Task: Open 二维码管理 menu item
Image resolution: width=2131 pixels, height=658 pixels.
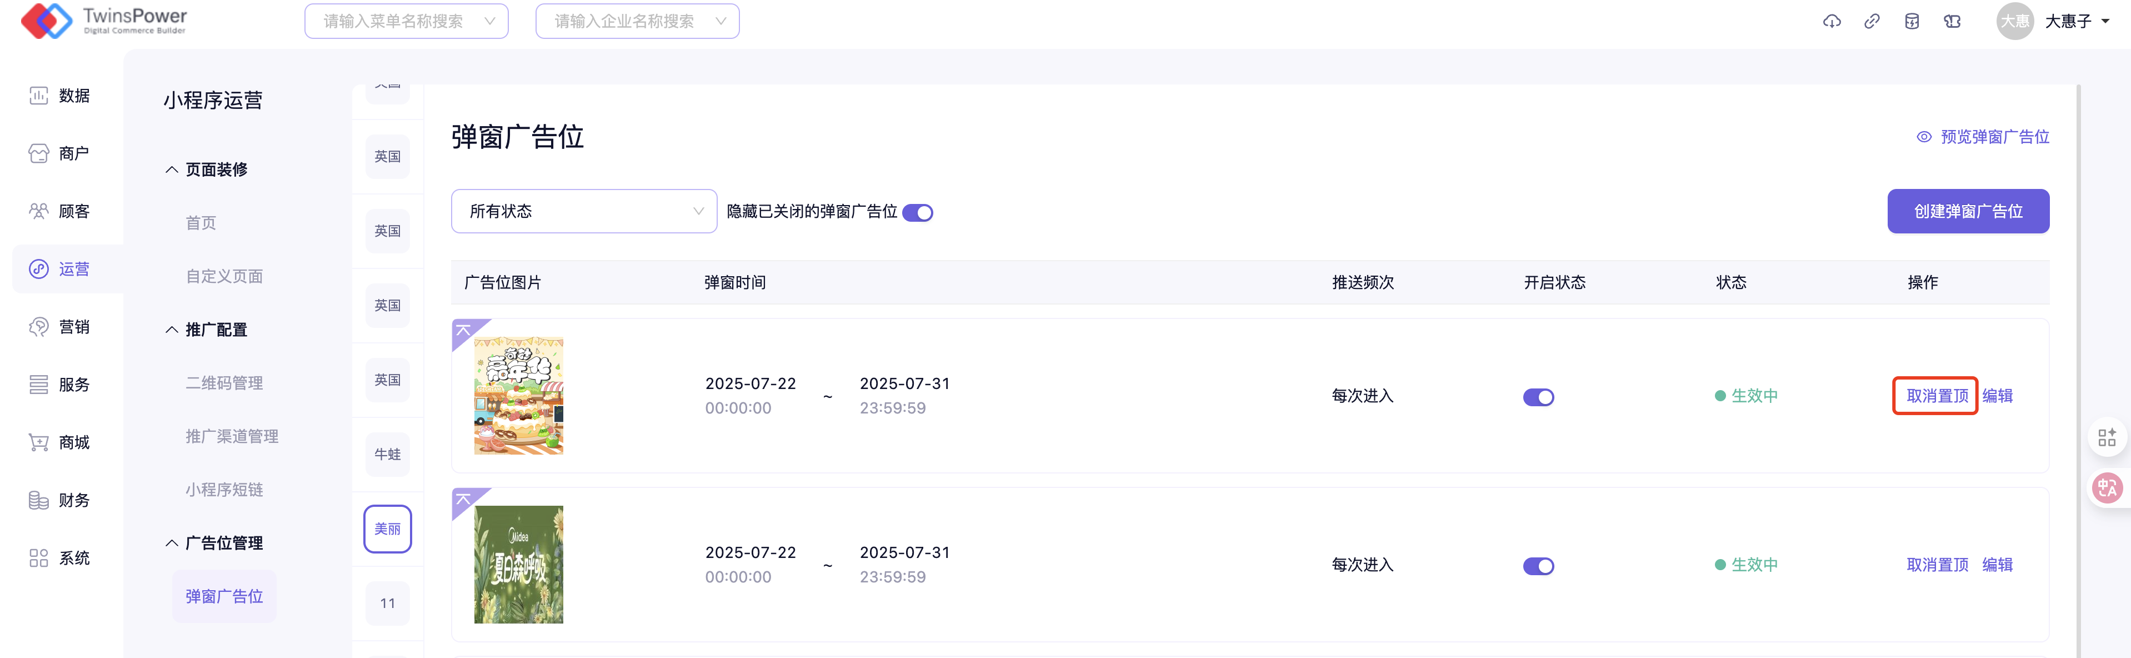Action: coord(224,383)
